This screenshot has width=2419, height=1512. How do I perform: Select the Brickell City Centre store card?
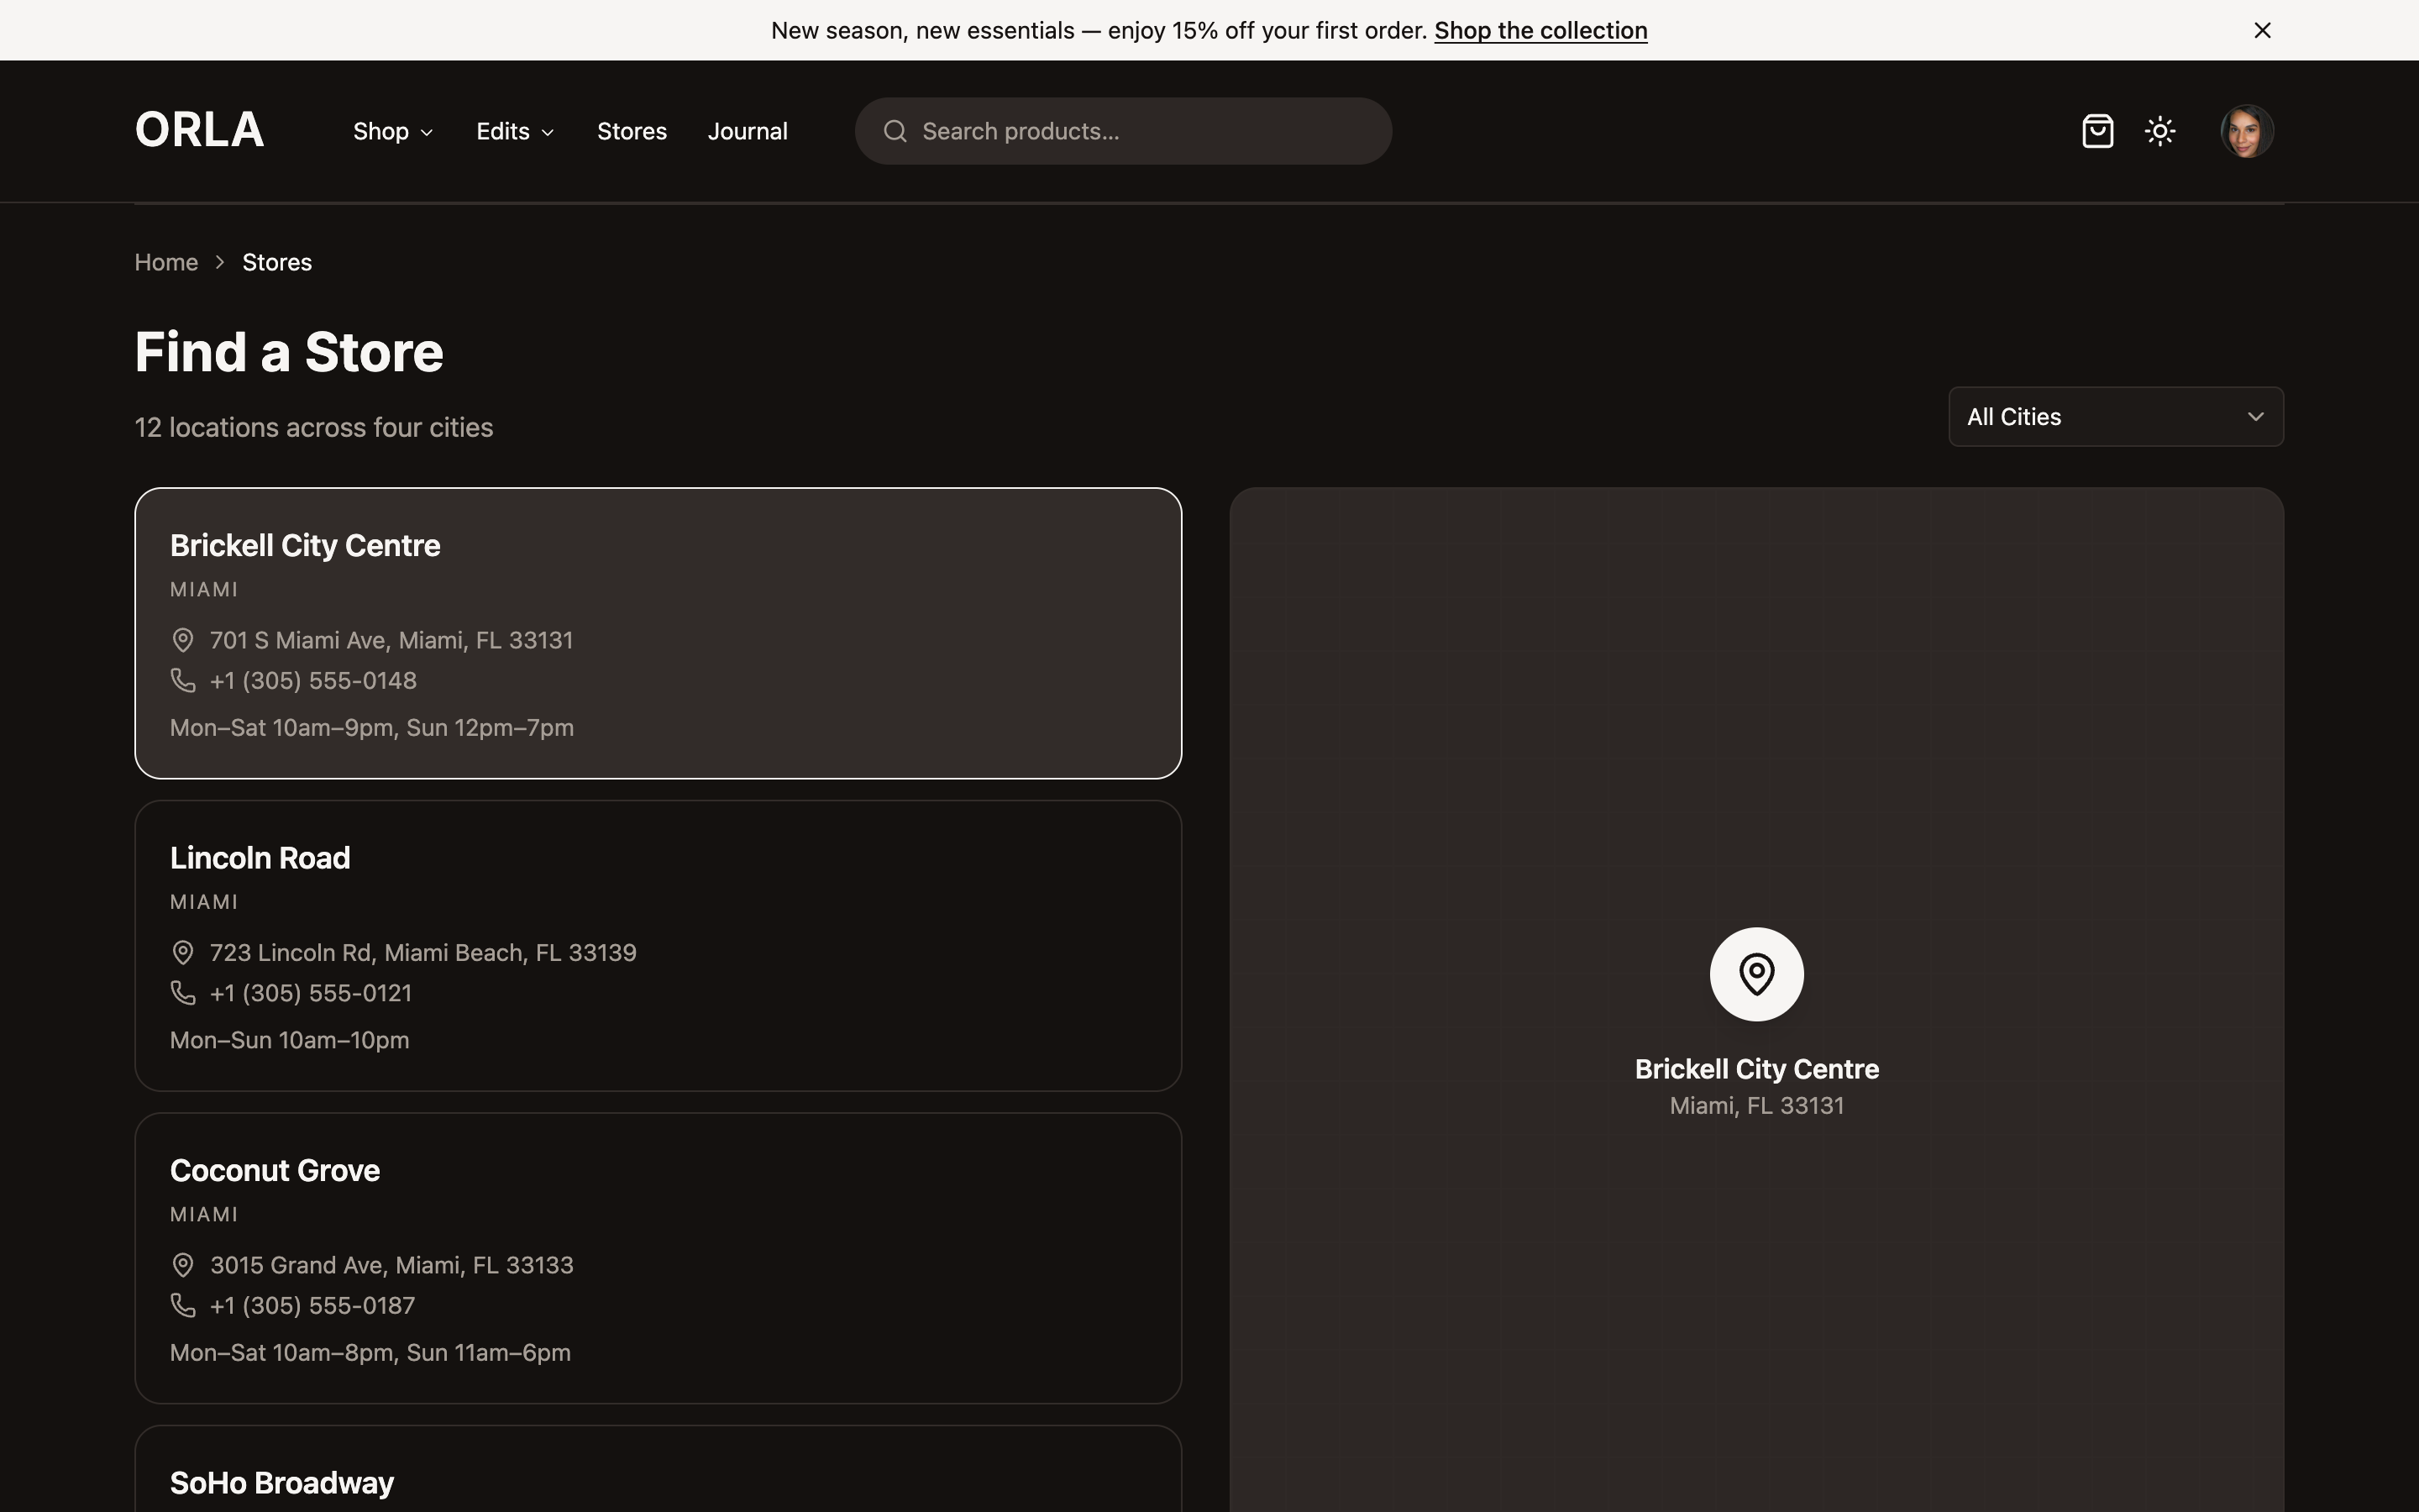[x=658, y=633]
